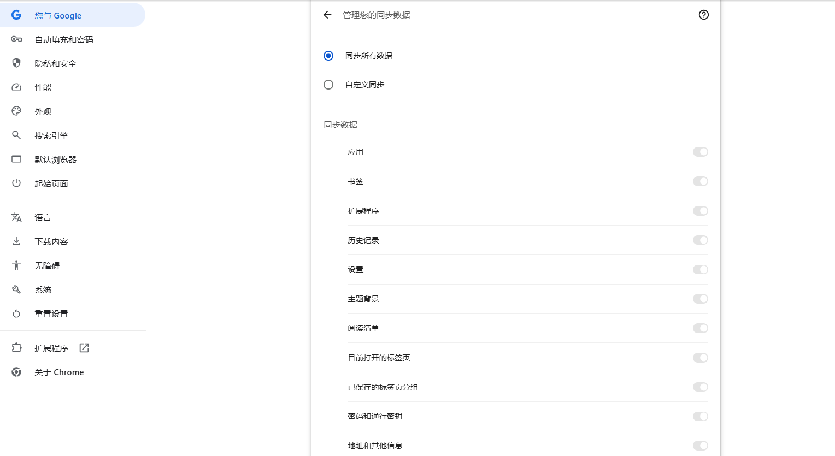
Task: Toggle the 密码和通行密钥 sync switch
Action: tap(701, 416)
